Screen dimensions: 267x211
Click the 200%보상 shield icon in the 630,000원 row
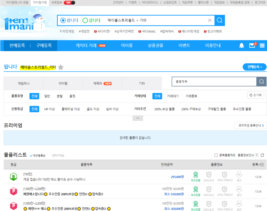[x=209, y=191]
